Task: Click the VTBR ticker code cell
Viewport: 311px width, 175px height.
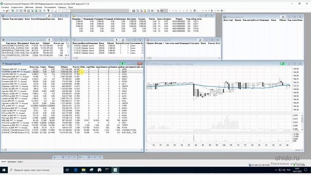Action: (124, 106)
